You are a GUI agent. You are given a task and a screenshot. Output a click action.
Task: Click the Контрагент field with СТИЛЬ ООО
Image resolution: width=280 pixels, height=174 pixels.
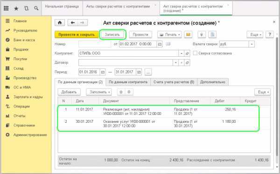click(x=129, y=53)
